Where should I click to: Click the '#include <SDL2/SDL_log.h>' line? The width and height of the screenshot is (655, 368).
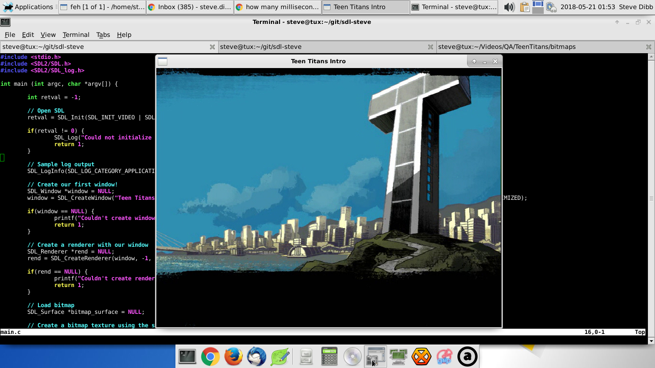42,70
